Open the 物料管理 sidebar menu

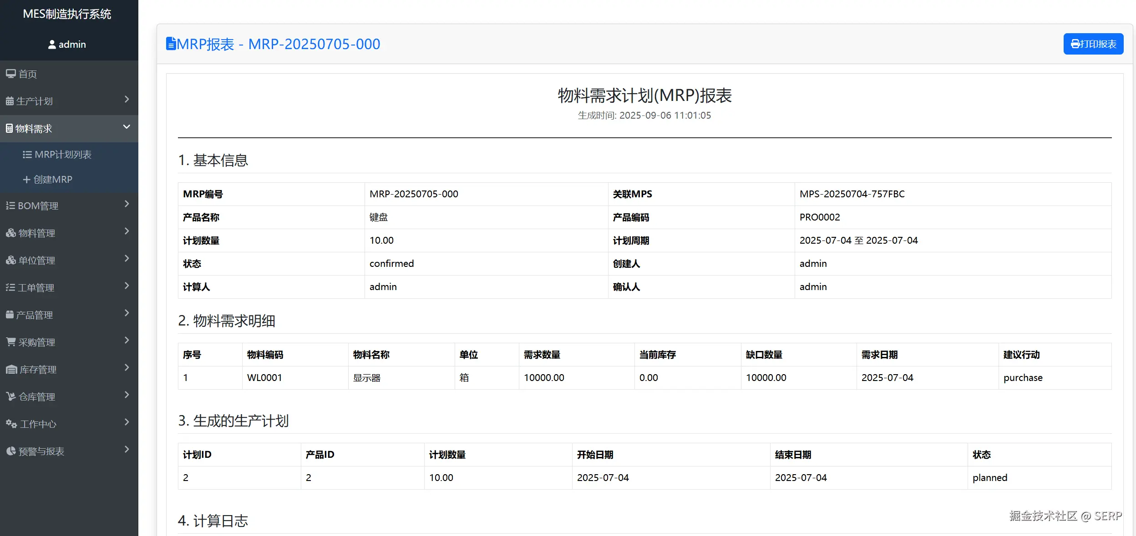(36, 233)
